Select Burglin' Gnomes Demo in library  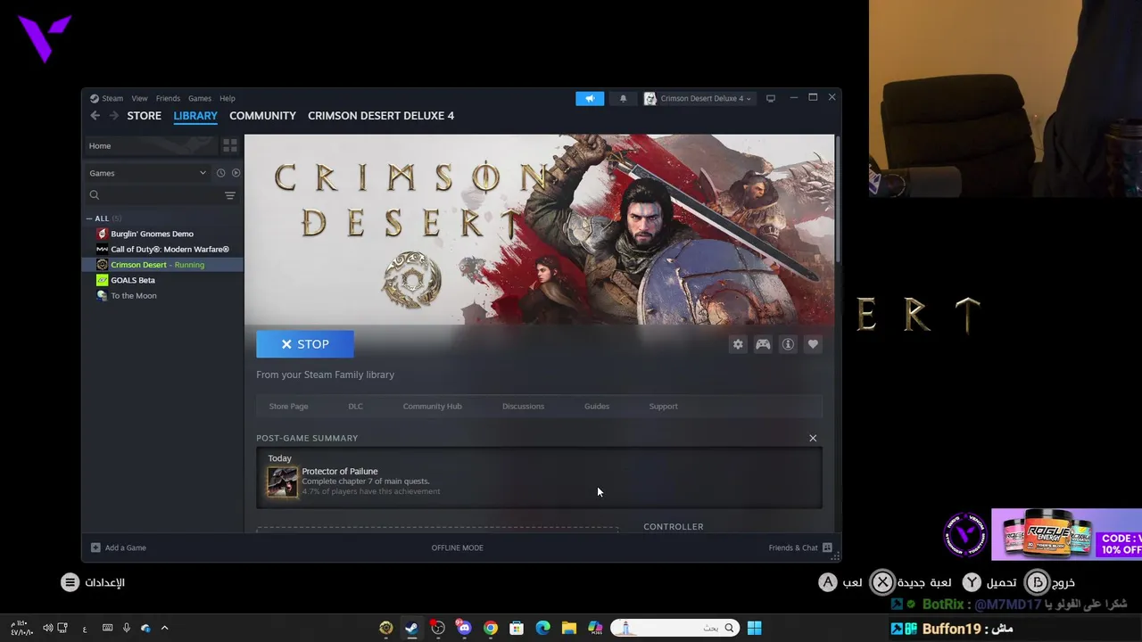(x=162, y=234)
